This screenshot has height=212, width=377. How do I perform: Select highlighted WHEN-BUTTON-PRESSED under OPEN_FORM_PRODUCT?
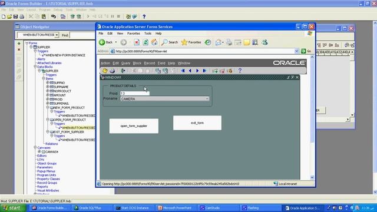(79, 128)
